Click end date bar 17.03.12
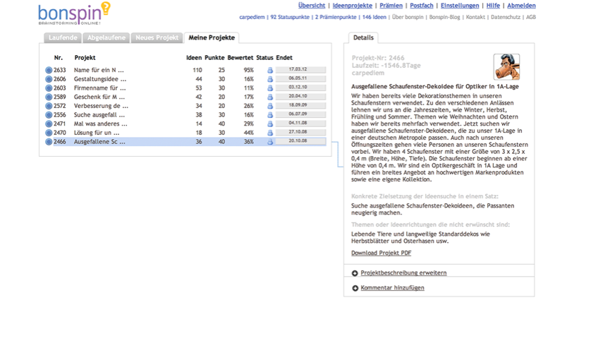Viewport: 598px width, 353px height. pos(300,70)
